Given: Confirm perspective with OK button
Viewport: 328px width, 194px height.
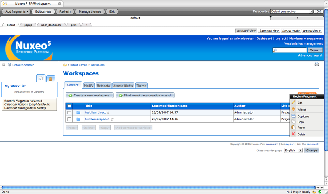Looking at the screenshot, I should [x=319, y=11].
